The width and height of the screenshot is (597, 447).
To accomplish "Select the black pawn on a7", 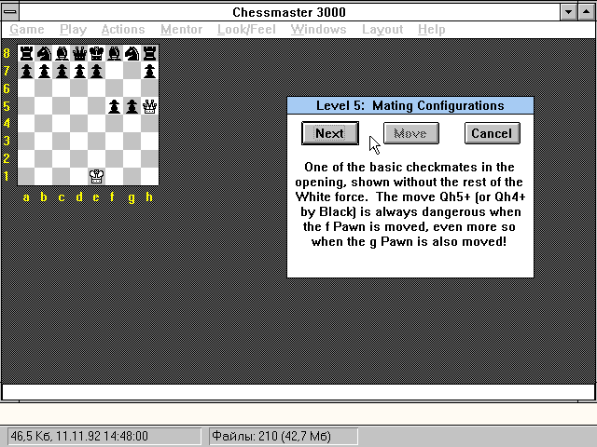I will (x=26, y=71).
